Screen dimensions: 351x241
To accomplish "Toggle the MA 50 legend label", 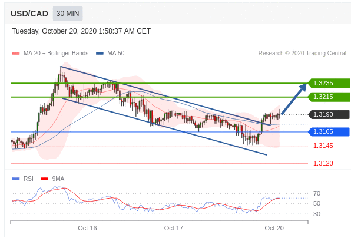I will pyautogui.click(x=116, y=53).
